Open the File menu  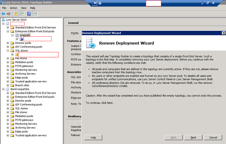(x=4, y=8)
